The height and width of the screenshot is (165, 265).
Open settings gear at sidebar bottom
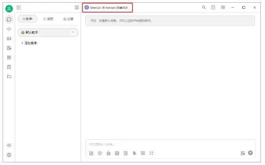tap(9, 155)
